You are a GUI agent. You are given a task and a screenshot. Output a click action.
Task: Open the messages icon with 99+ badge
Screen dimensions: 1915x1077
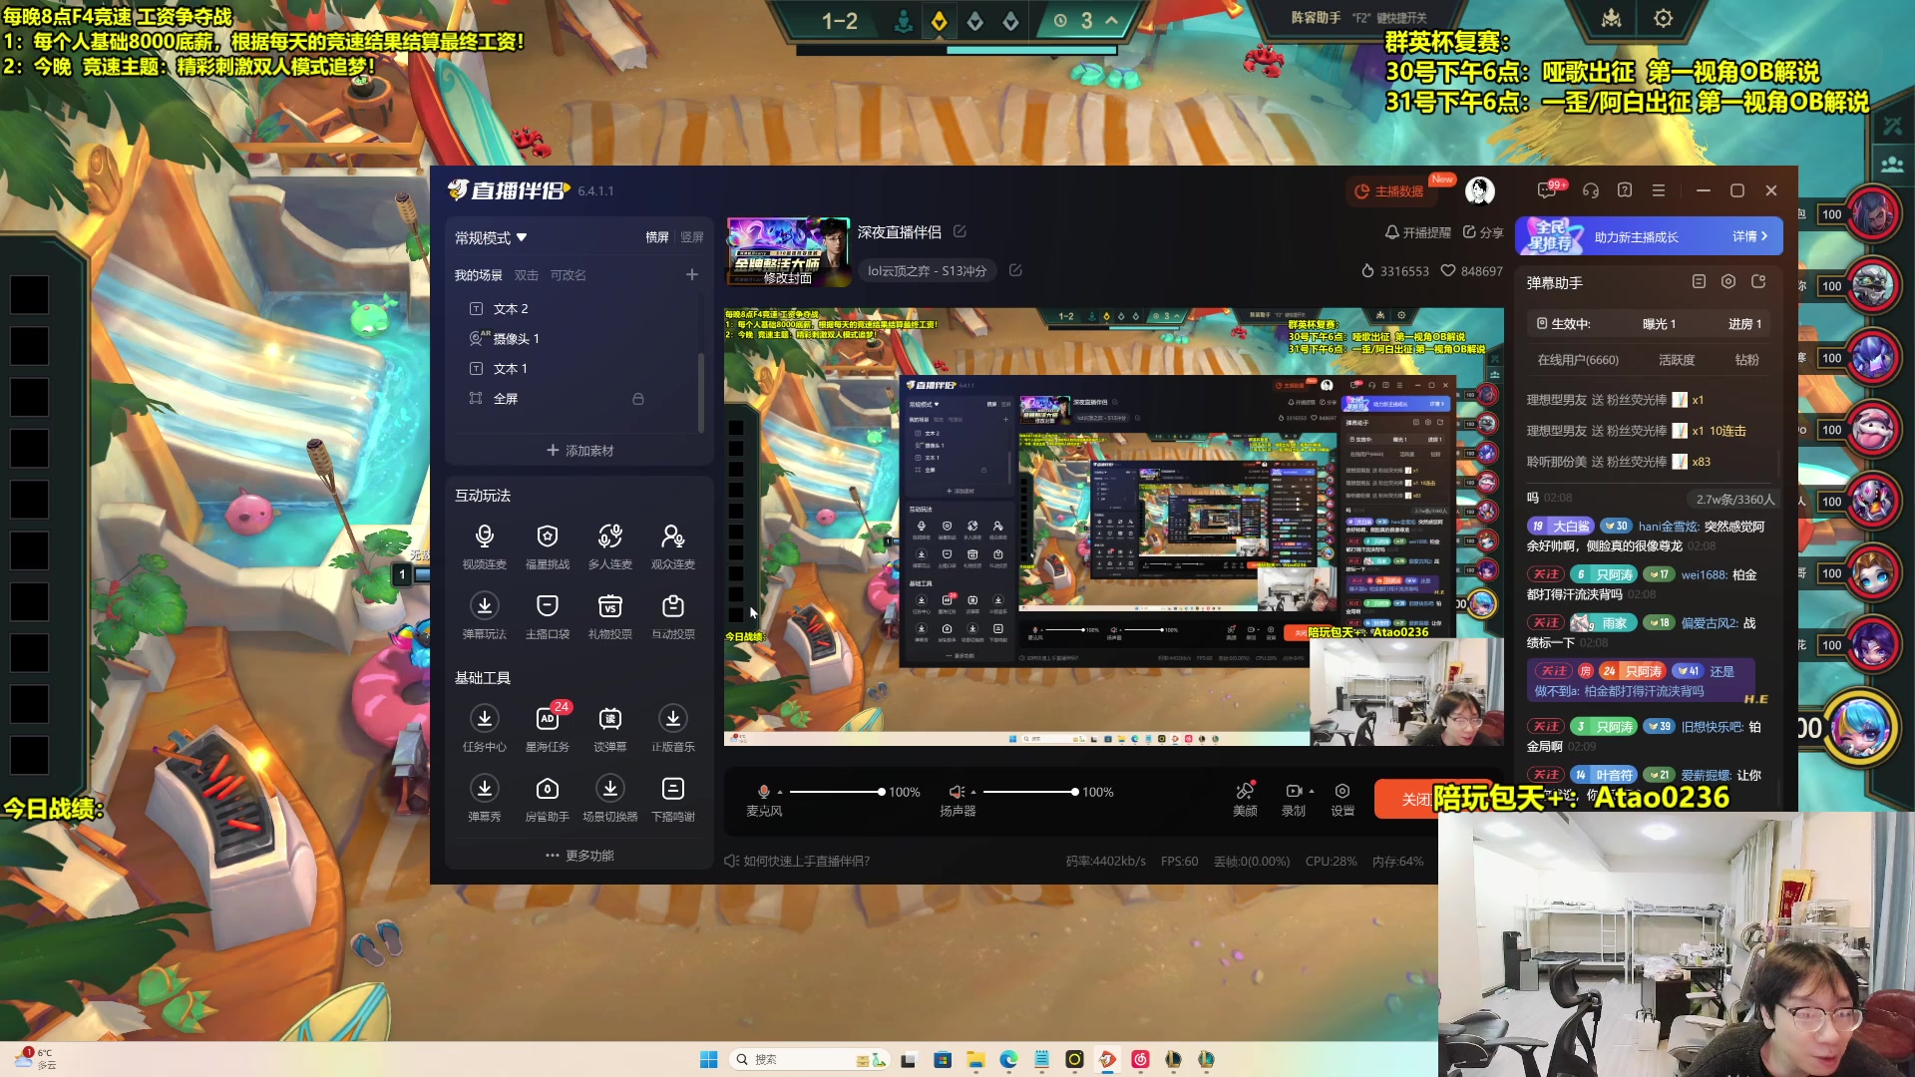pyautogui.click(x=1548, y=189)
